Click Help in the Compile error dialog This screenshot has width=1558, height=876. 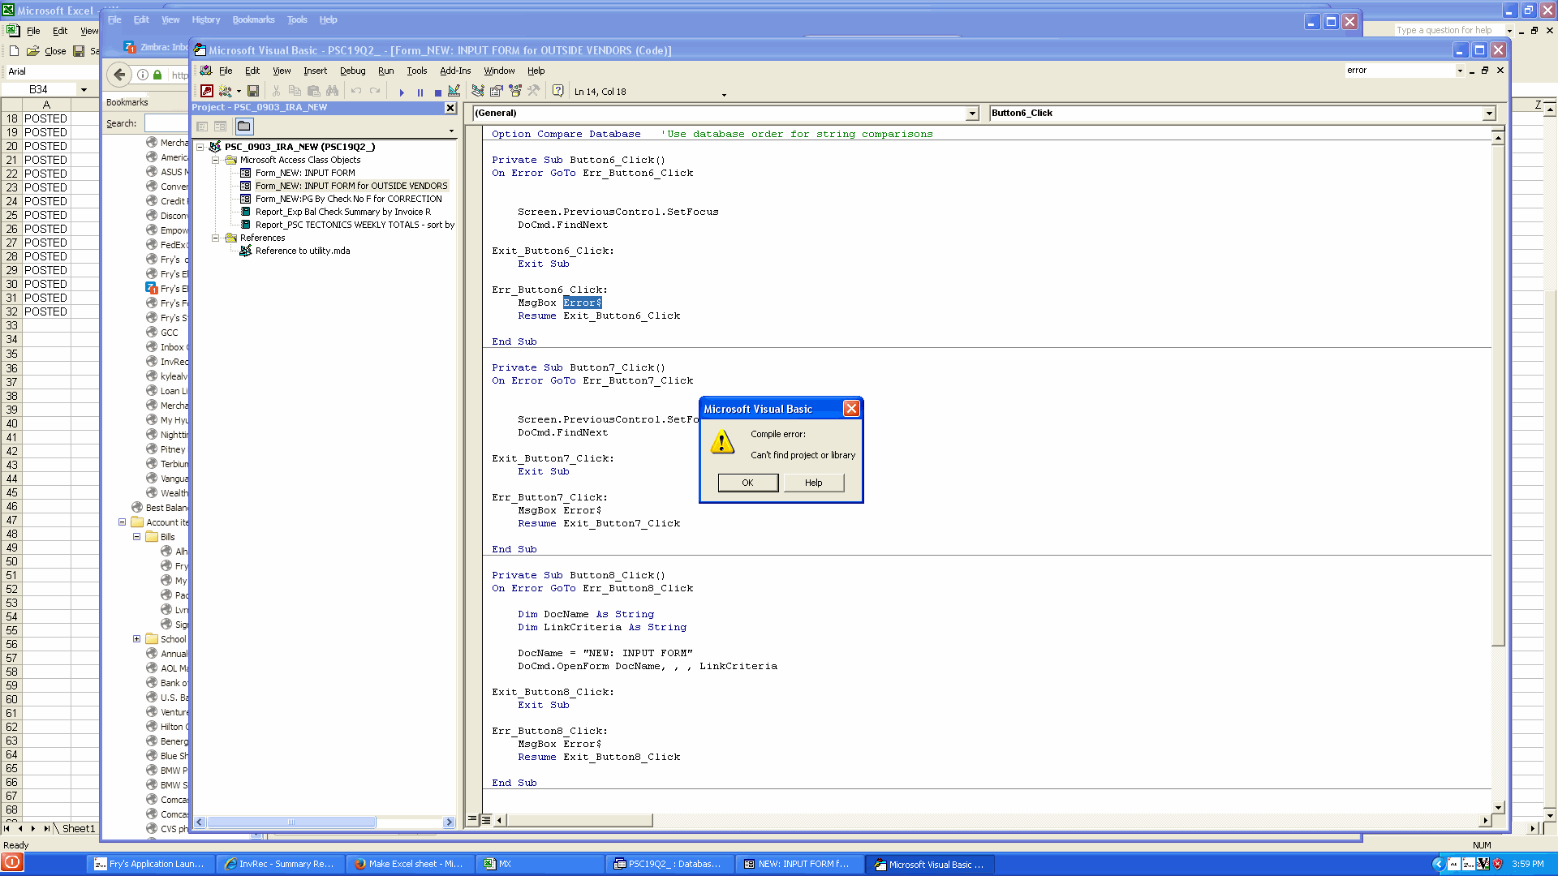(x=813, y=483)
